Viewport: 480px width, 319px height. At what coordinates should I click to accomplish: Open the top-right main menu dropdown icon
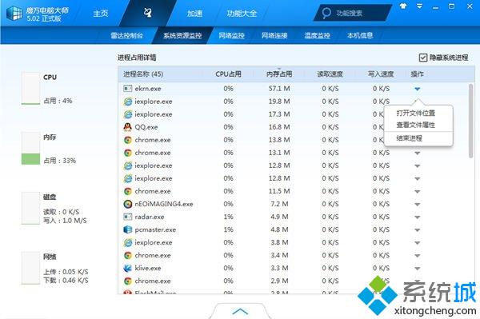point(419,6)
